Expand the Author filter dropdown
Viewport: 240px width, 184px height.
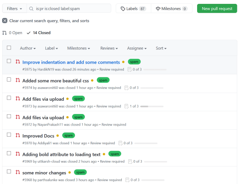click(x=28, y=48)
